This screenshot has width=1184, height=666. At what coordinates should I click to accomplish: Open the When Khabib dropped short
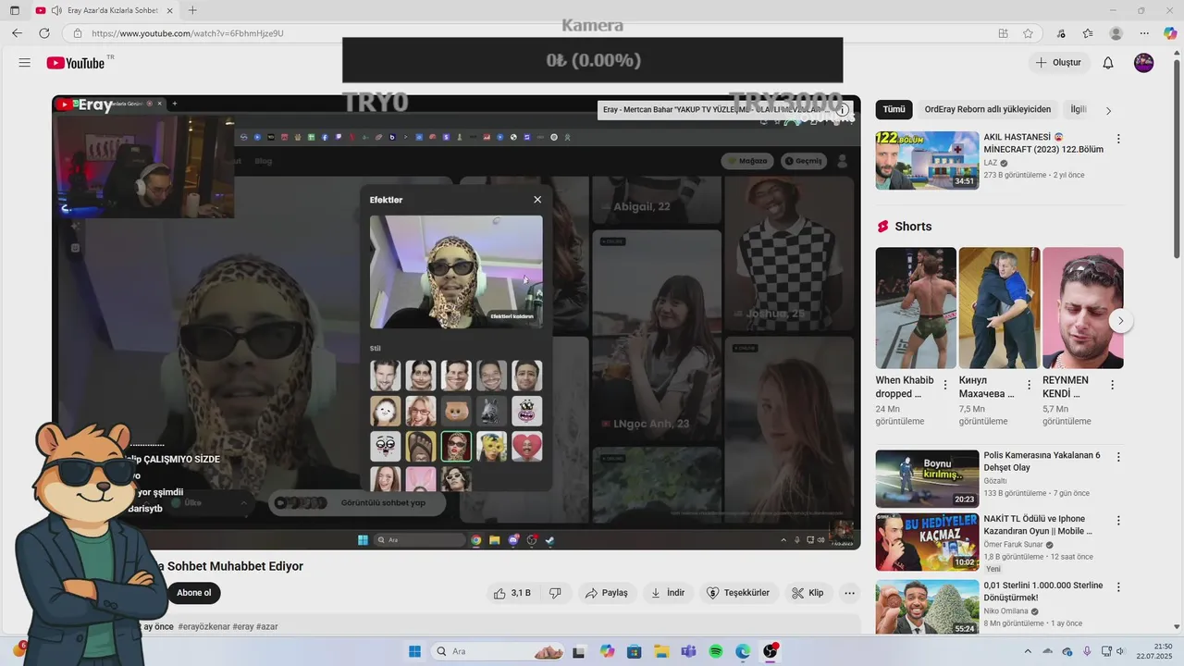point(916,308)
